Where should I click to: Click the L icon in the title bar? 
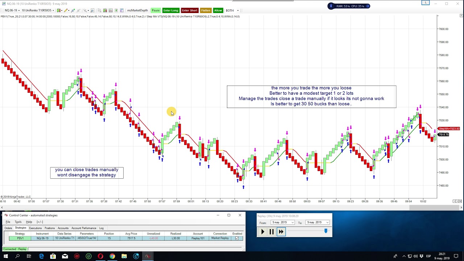(x=426, y=3)
